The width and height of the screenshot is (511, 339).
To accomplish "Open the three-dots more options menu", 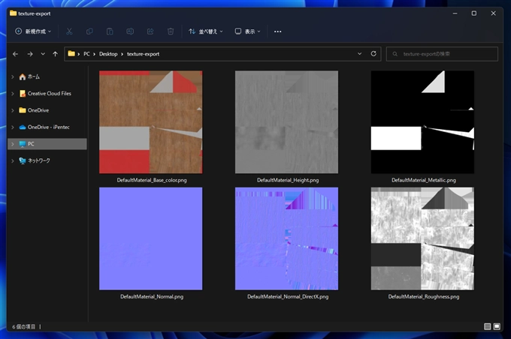I will (278, 31).
